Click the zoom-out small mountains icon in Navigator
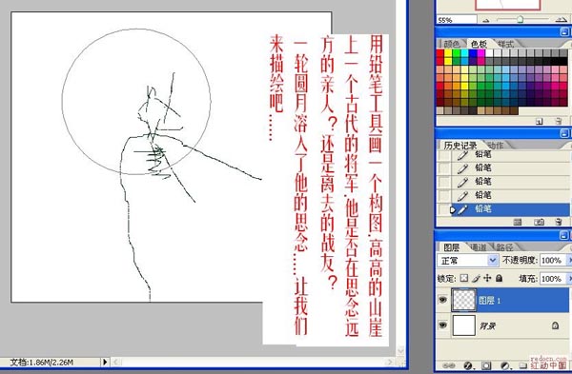 [486, 20]
